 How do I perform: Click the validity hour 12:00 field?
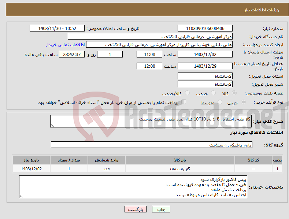[149, 66]
